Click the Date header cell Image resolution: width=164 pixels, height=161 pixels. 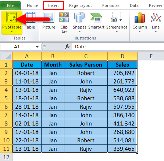tap(27, 64)
